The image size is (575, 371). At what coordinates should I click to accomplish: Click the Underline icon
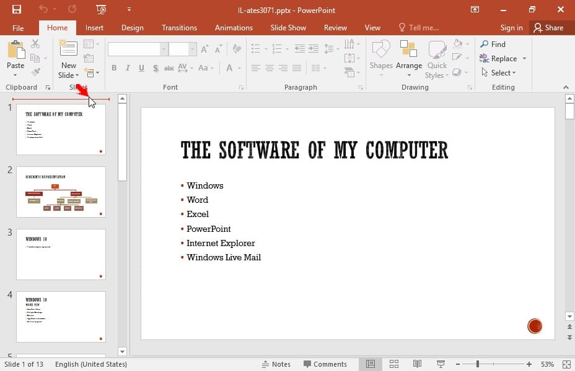[x=141, y=69]
